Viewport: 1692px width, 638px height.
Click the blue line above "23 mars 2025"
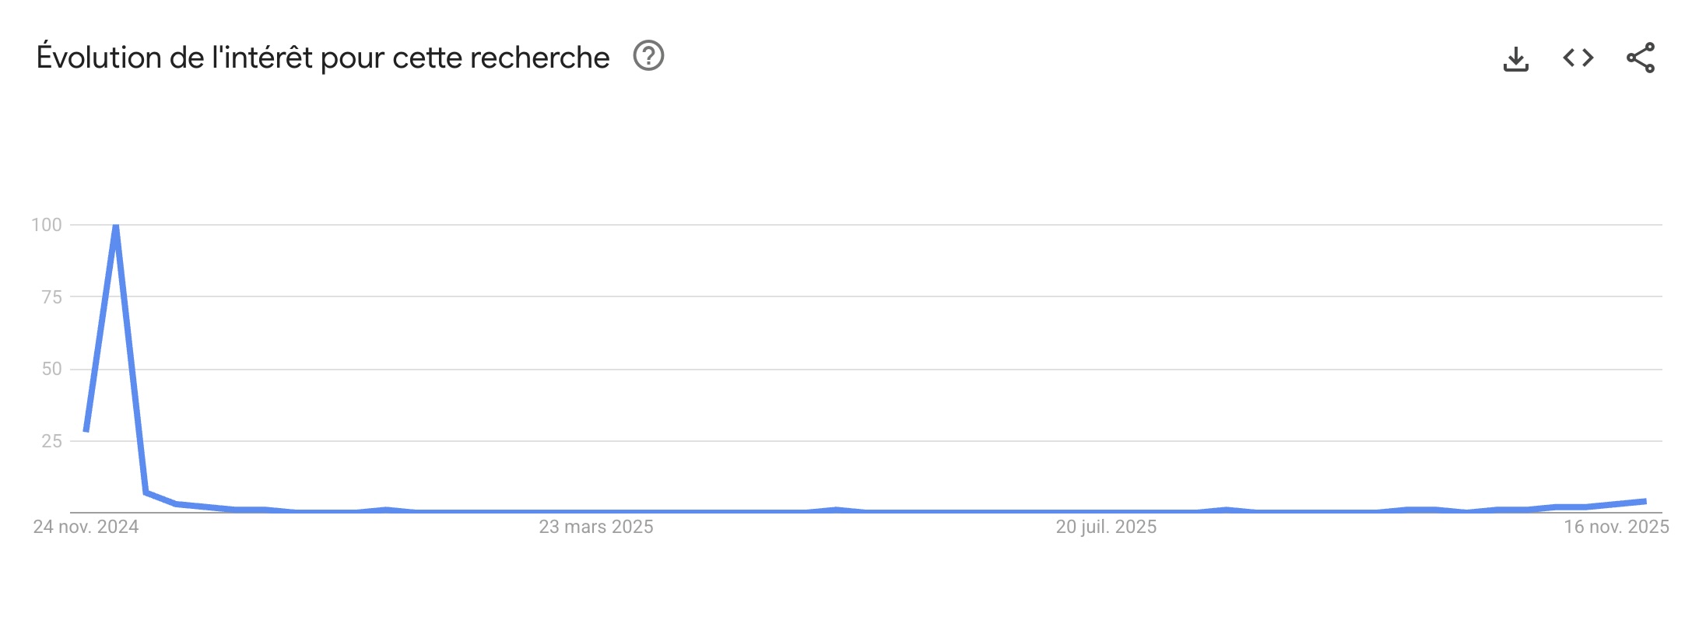click(x=596, y=511)
